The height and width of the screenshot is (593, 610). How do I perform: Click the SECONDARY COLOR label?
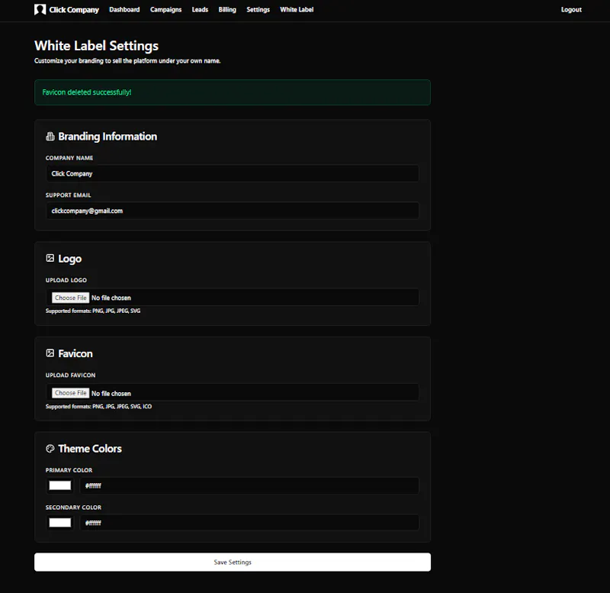coord(73,508)
